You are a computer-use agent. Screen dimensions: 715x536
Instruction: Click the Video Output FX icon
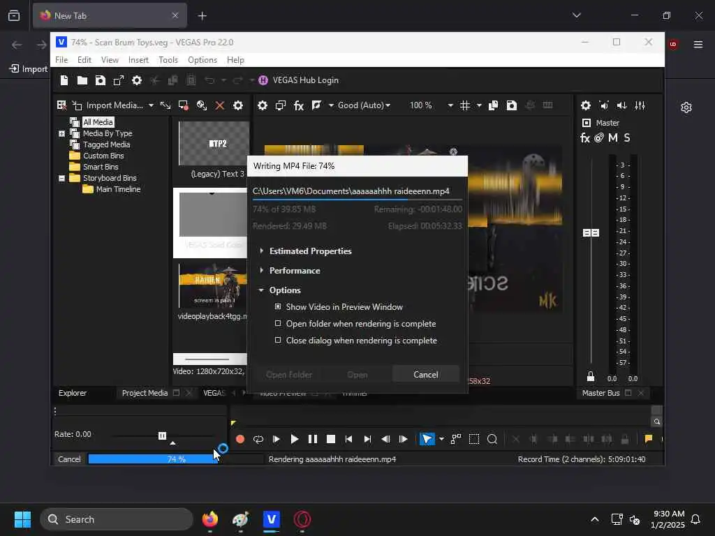click(299, 105)
